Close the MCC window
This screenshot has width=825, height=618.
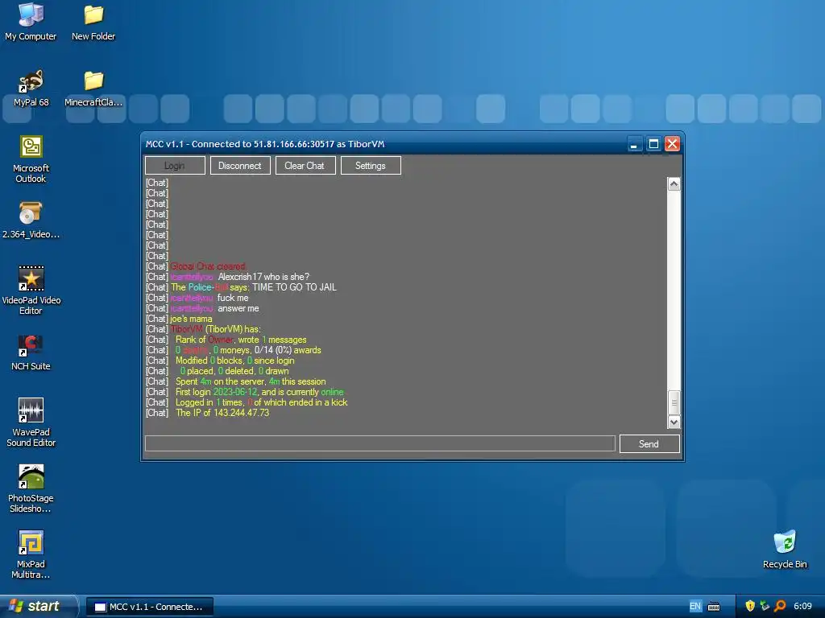point(672,144)
